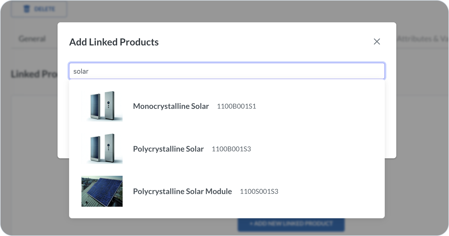Click the Add New Linked Product button
Screen dimensions: 449x236
tap(291, 224)
